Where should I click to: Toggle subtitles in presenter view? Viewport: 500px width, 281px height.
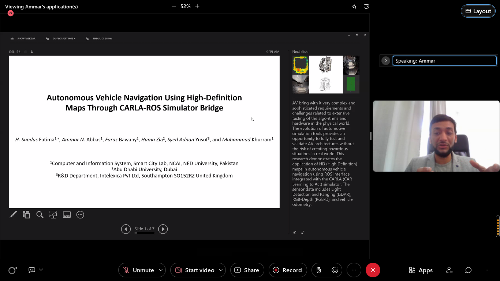[67, 215]
